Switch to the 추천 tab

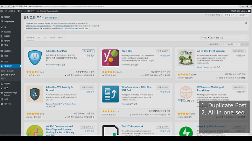[38, 37]
